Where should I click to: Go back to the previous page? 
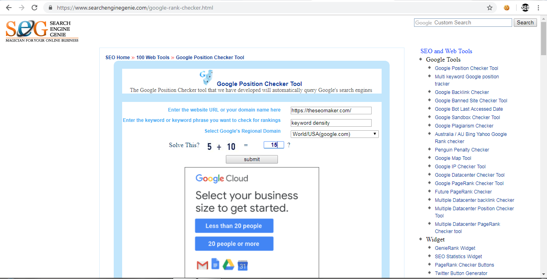[9, 8]
